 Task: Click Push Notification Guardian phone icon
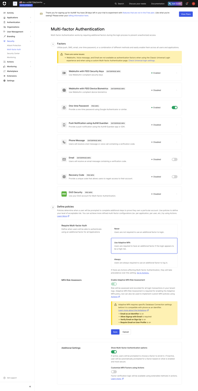(x=64, y=125)
